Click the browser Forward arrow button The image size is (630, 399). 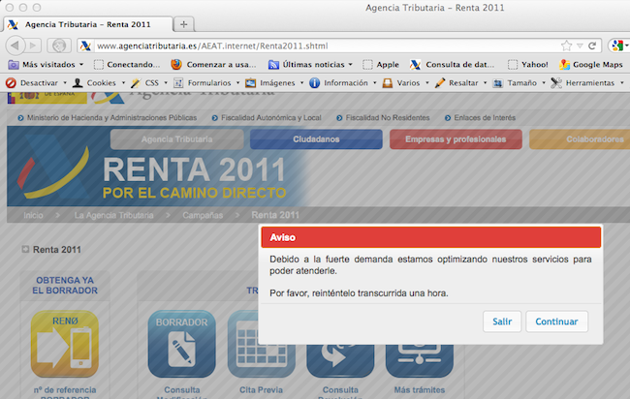click(34, 46)
